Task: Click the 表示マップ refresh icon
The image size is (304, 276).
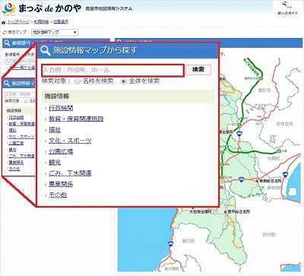Action: tap(4, 33)
